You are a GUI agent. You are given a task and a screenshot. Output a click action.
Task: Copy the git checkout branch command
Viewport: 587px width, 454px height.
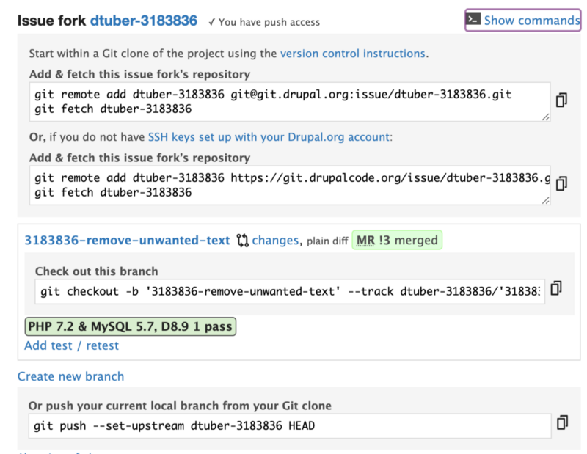(556, 288)
